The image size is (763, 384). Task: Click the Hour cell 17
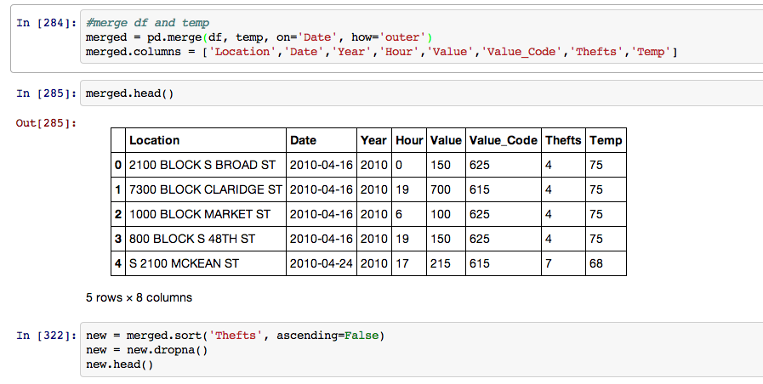coord(409,263)
